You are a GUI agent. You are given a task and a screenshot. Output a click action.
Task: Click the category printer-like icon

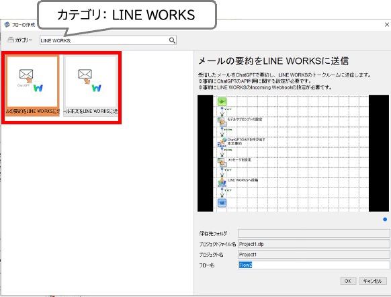[11, 40]
